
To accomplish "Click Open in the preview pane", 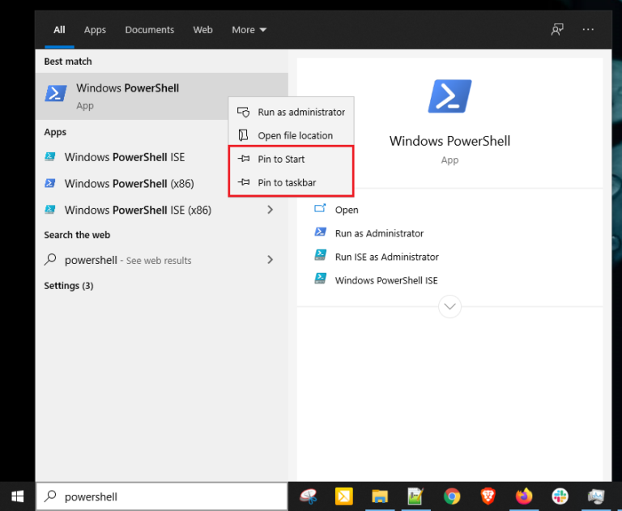I will 347,210.
